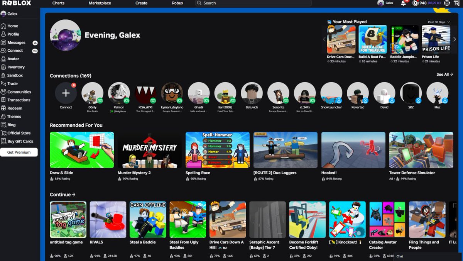
Task: Open the Charts tab
Action: [x=58, y=3]
